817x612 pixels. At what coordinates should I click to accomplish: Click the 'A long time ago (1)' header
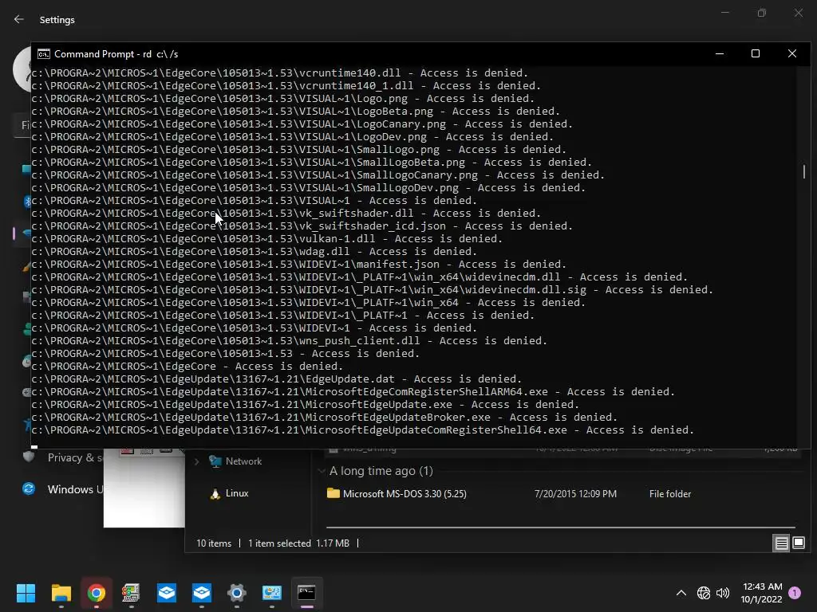381,471
